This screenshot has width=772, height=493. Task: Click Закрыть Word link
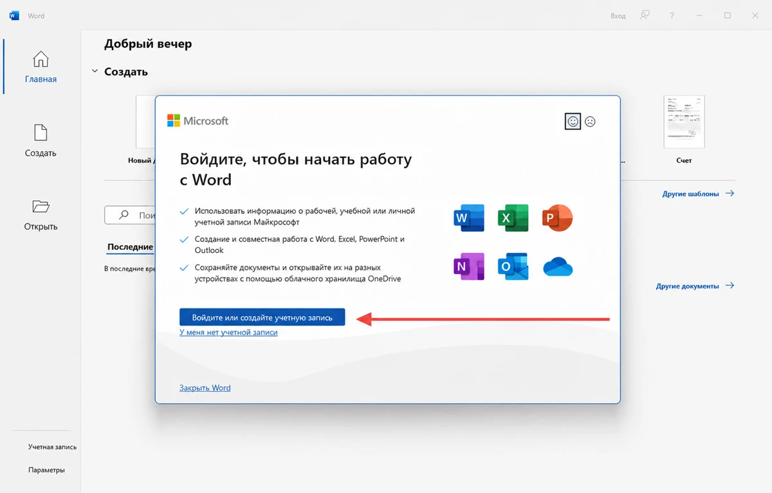click(205, 388)
